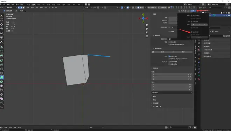This screenshot has height=131, width=231.
Task: Switch perspective/orthographic grid icon
Action: click(147, 36)
